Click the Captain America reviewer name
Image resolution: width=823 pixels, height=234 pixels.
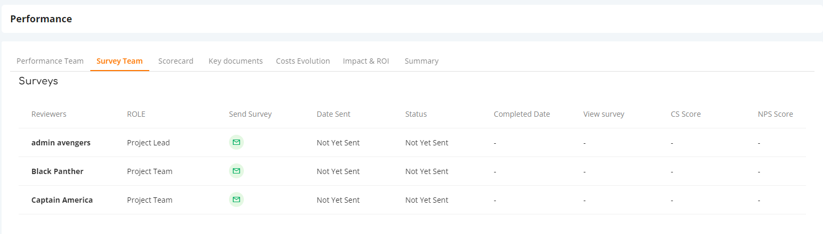point(62,200)
